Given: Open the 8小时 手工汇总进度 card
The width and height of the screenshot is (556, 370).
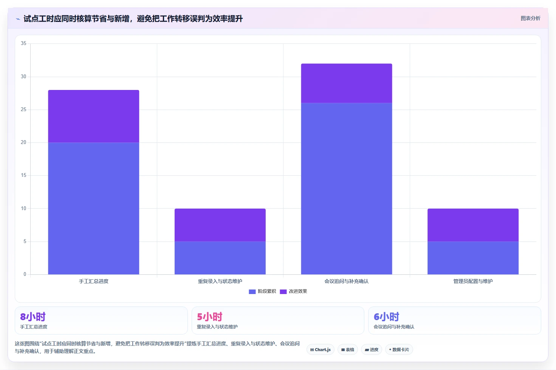Looking at the screenshot, I should 101,320.
